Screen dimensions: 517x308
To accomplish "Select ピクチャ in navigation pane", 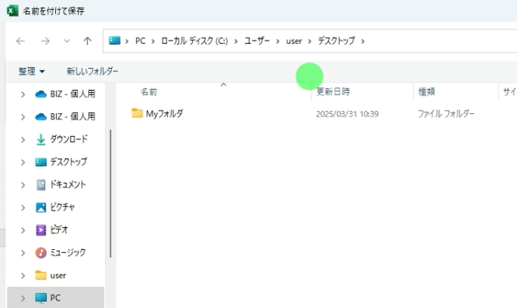I will tap(62, 207).
